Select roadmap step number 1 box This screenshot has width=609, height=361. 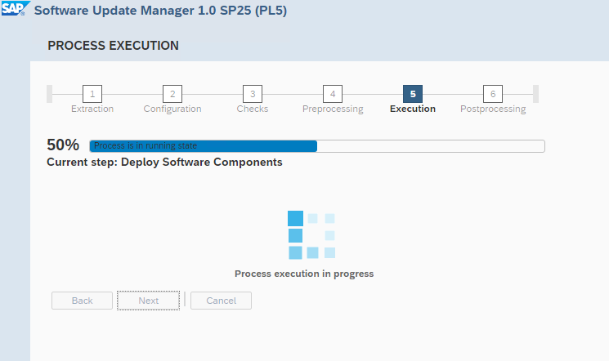pyautogui.click(x=92, y=93)
